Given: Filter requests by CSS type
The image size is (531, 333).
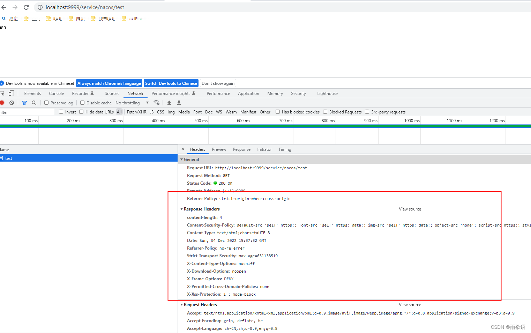Looking at the screenshot, I should pyautogui.click(x=160, y=112).
